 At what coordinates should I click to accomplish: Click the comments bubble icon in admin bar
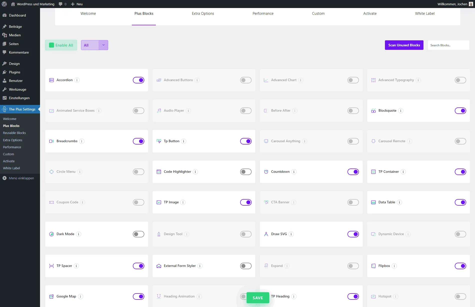(x=61, y=4)
